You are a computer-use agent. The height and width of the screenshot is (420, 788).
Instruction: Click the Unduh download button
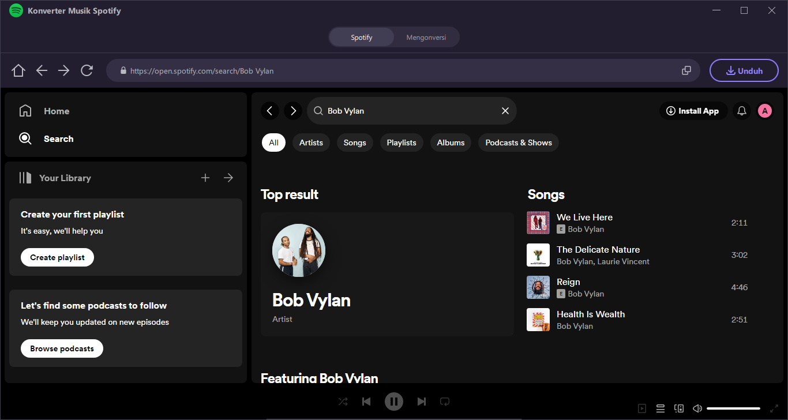(744, 70)
